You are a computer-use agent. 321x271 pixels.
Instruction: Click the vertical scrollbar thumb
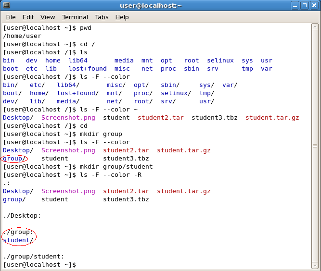(315, 146)
